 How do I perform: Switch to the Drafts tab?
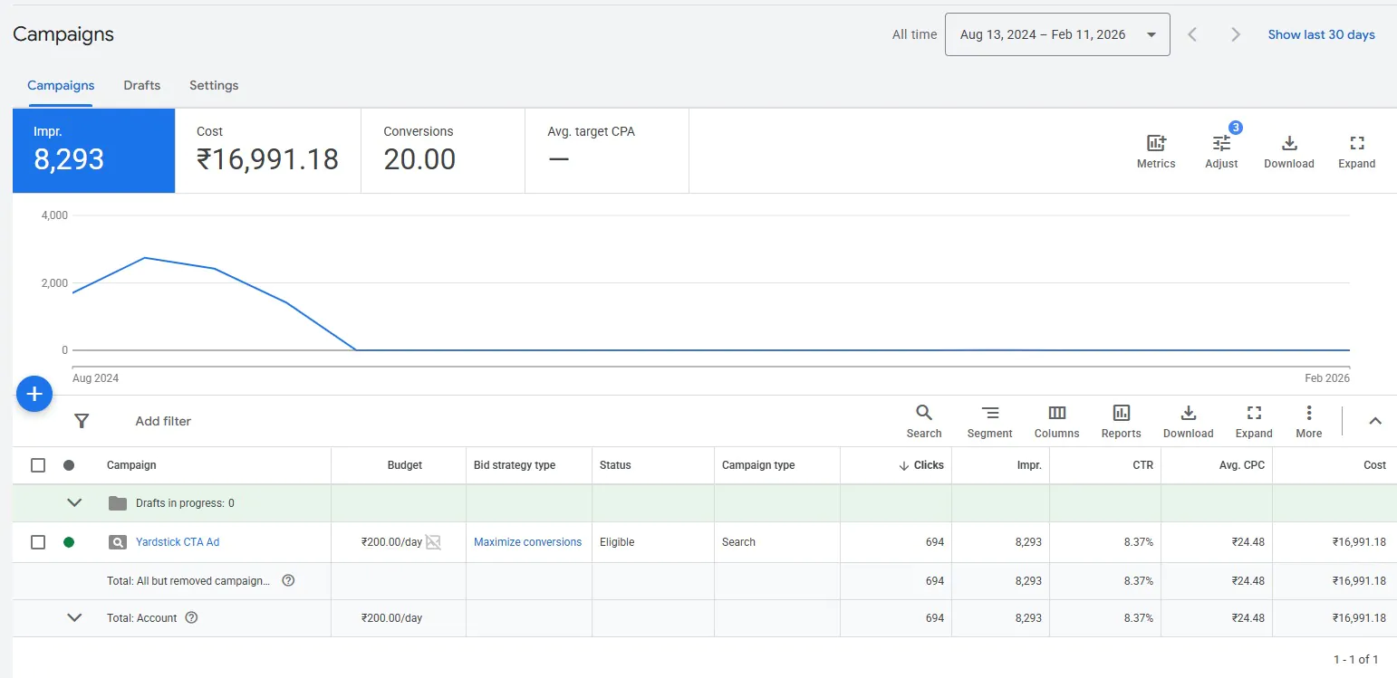tap(142, 85)
